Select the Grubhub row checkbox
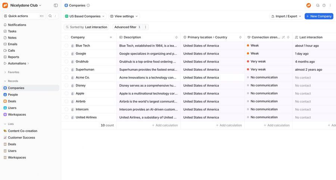Screen dimensions: 336x180 [66, 61]
